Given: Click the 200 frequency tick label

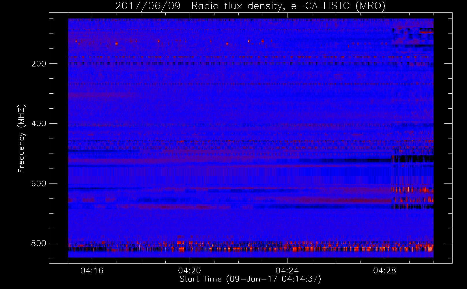Looking at the screenshot, I should pos(39,64).
